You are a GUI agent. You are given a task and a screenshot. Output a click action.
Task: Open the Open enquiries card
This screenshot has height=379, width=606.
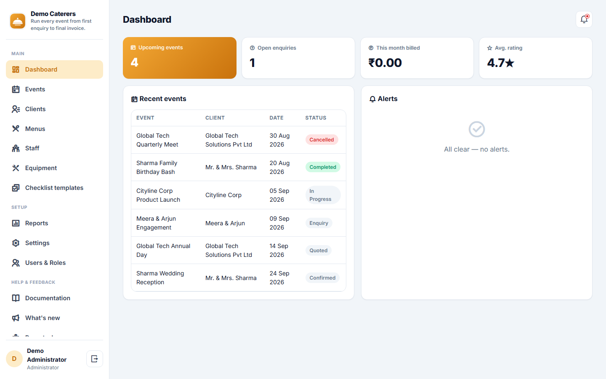click(x=298, y=58)
